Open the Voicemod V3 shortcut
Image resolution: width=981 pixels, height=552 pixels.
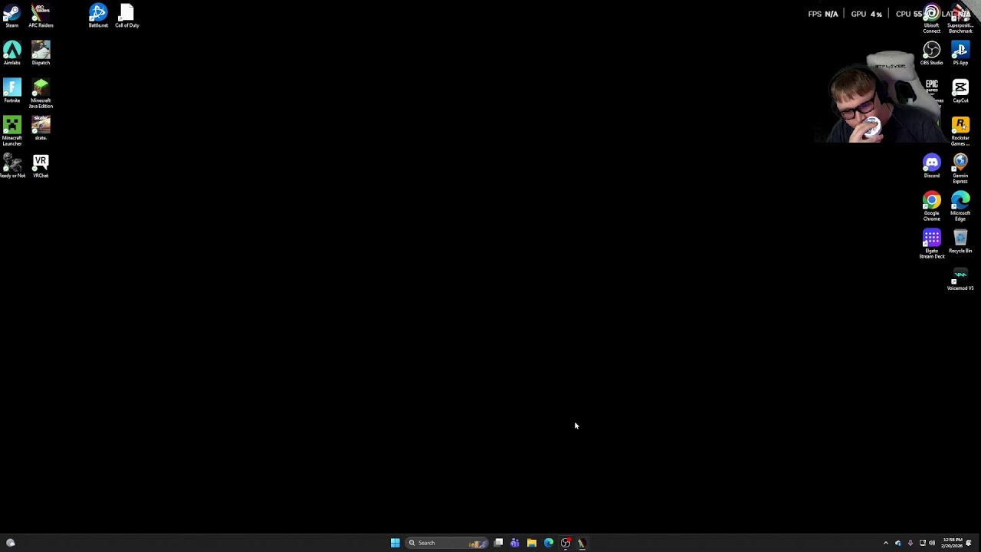point(960,278)
